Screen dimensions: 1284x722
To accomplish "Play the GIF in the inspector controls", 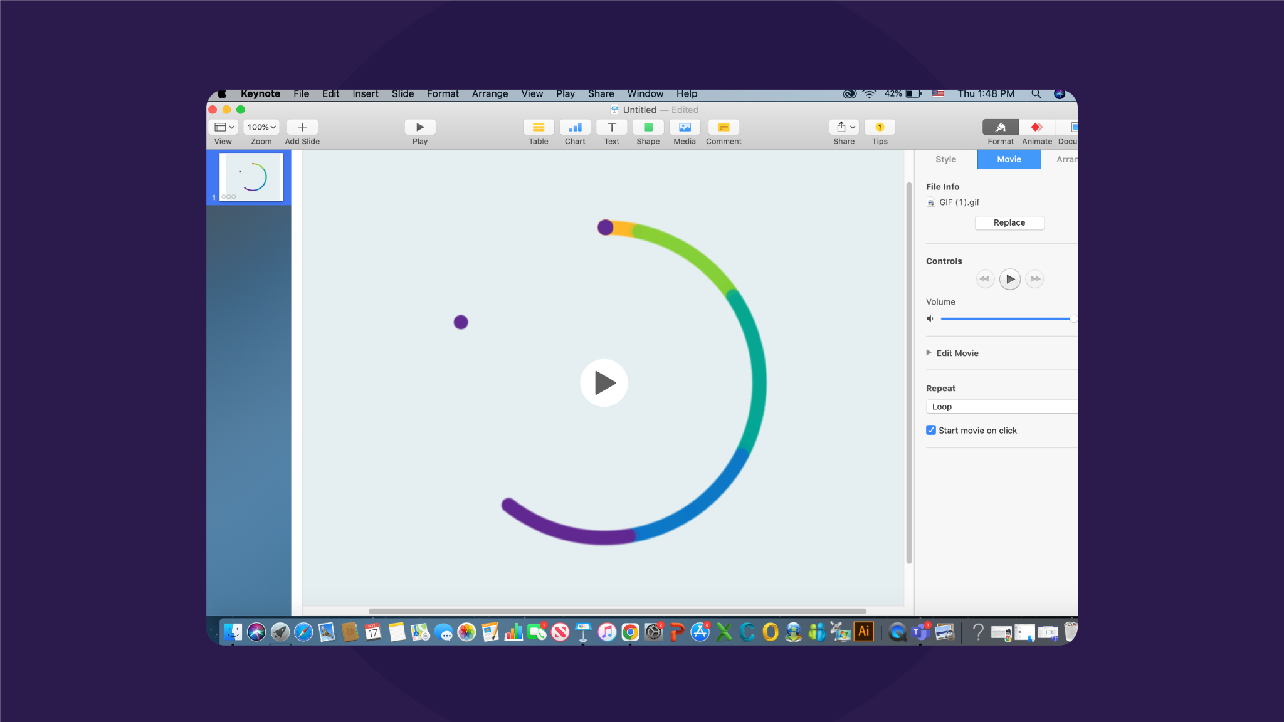I will click(1009, 279).
